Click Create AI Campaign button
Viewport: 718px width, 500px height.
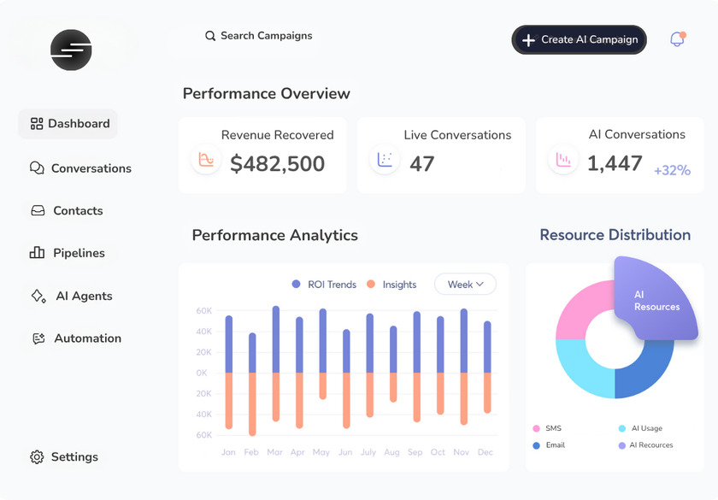pyautogui.click(x=579, y=40)
